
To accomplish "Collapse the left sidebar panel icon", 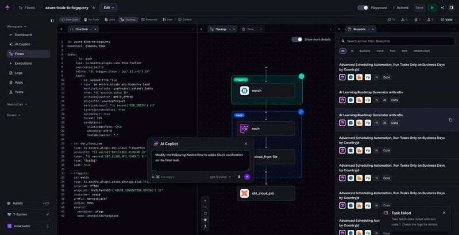I will pos(52,21).
